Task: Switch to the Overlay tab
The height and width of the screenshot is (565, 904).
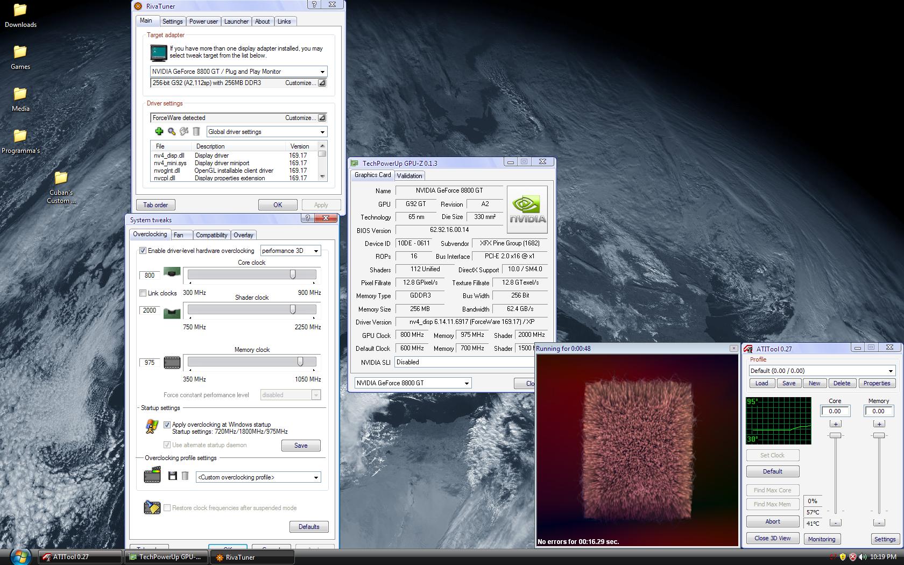Action: pyautogui.click(x=243, y=235)
